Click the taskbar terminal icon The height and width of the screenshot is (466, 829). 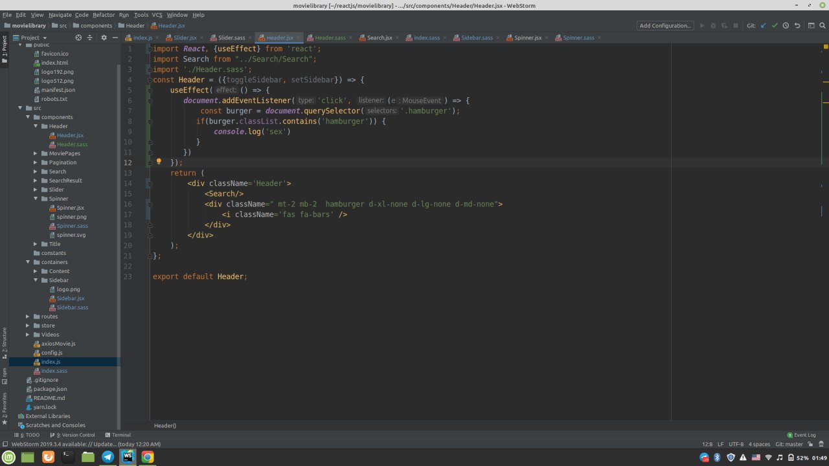coord(67,457)
